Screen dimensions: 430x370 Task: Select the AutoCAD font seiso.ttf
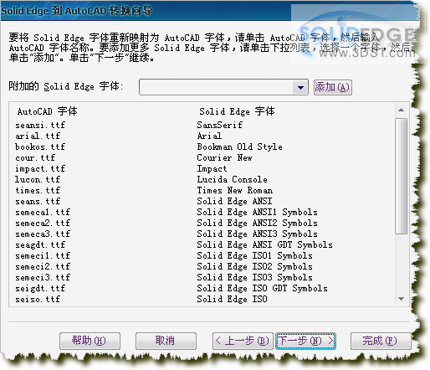(x=38, y=299)
